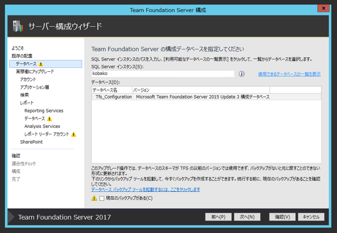Open Analysis Services step
This screenshot has height=233, width=337.
tap(42, 126)
